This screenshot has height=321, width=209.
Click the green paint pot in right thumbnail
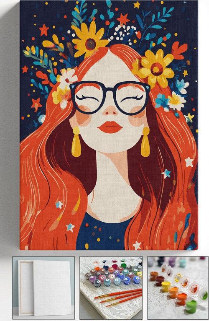coord(191,306)
